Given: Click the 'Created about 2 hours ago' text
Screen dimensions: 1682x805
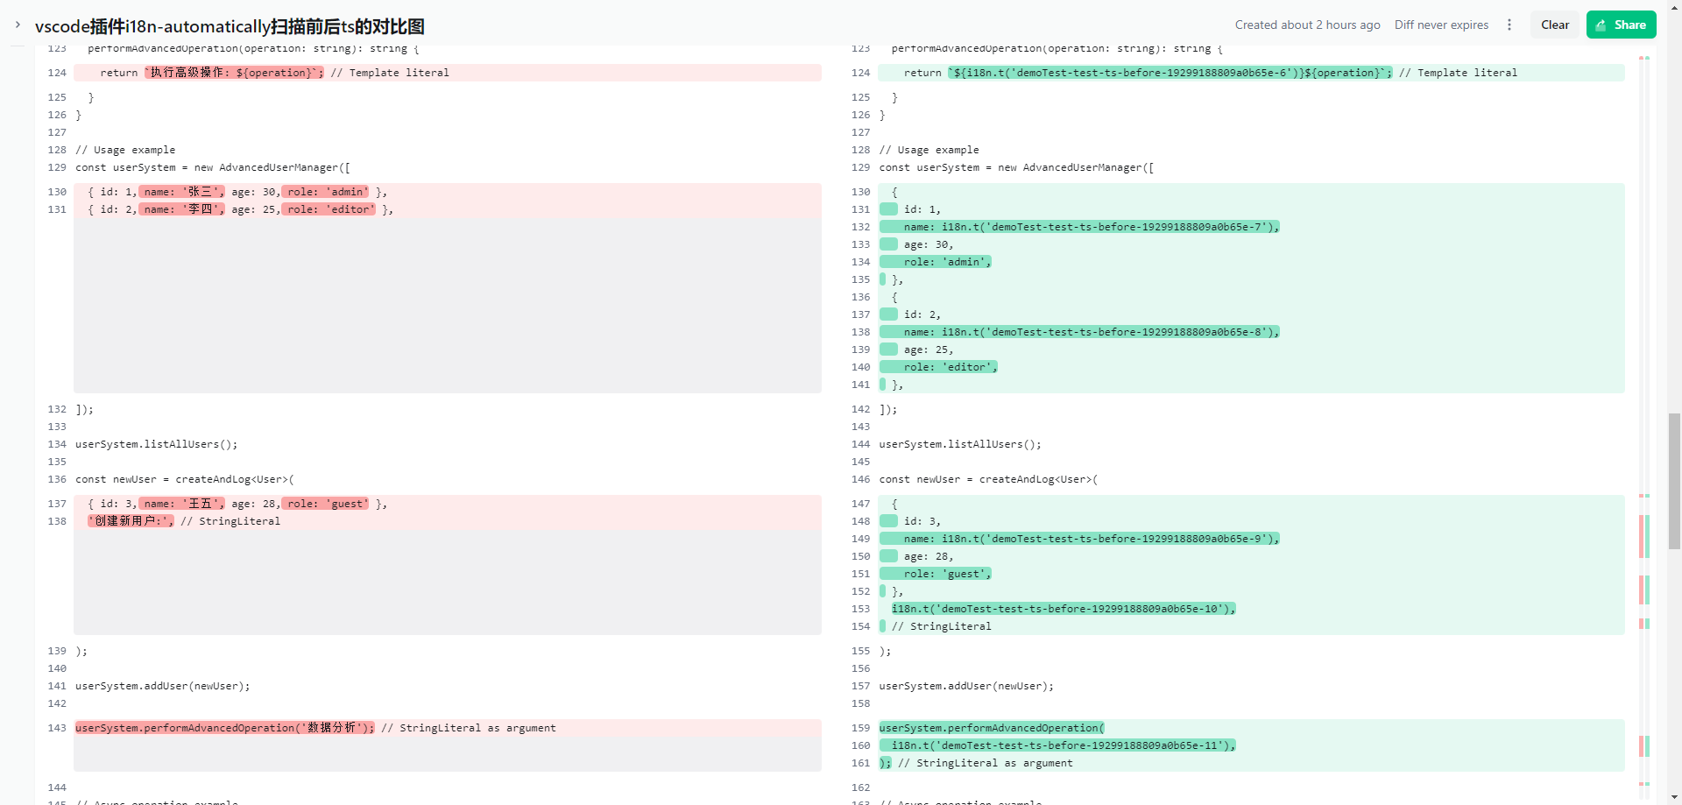Looking at the screenshot, I should click(1307, 25).
